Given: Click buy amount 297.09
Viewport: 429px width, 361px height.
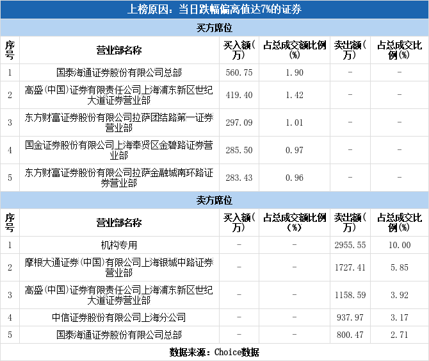Looking at the screenshot, I should [x=239, y=122].
